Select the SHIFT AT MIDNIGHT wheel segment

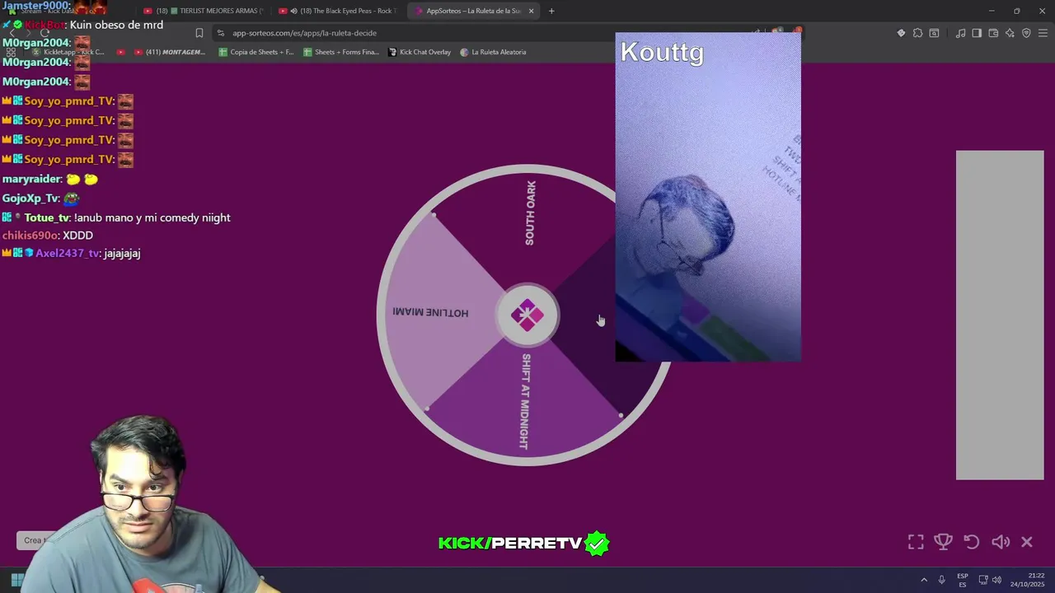click(x=525, y=402)
